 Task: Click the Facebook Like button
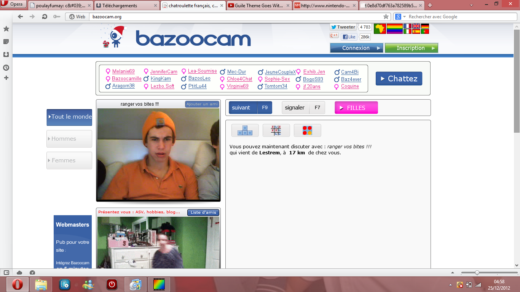349,37
